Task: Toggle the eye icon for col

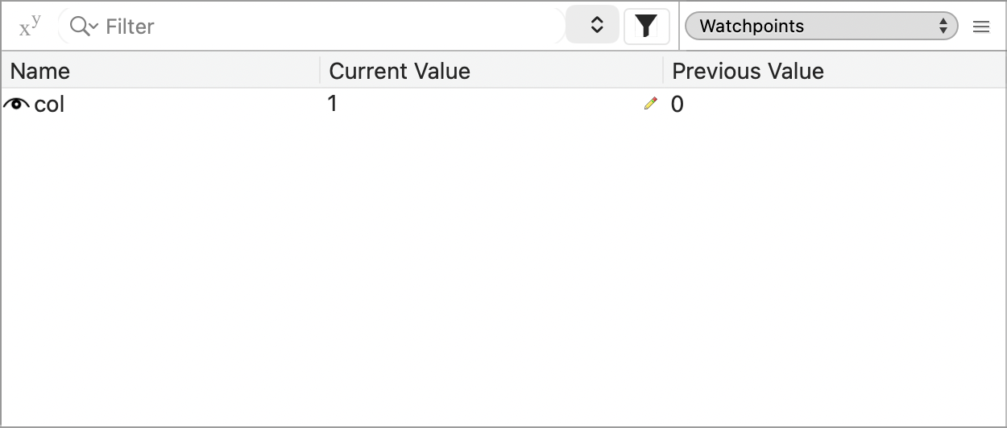Action: click(16, 104)
